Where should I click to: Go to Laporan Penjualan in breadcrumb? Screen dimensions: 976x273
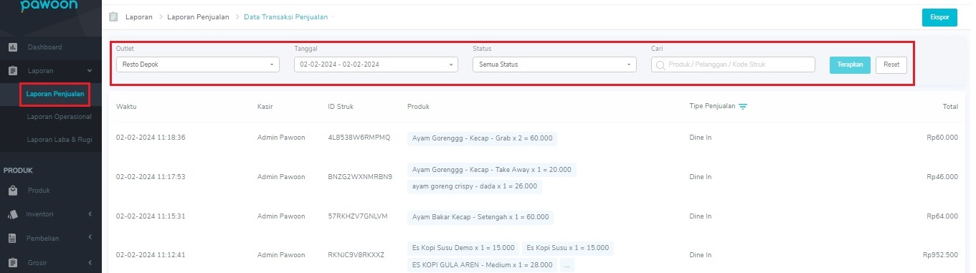click(x=199, y=16)
